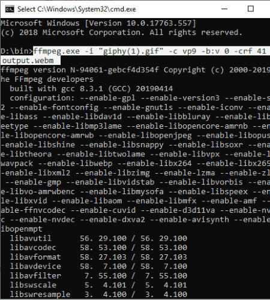The width and height of the screenshot is (270, 300).
Task: Click the 'libswscale' library name
Action: [33, 285]
